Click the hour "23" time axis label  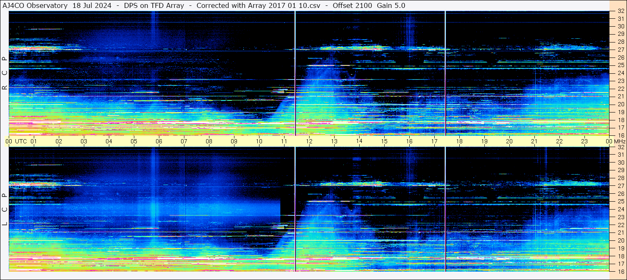coord(584,141)
